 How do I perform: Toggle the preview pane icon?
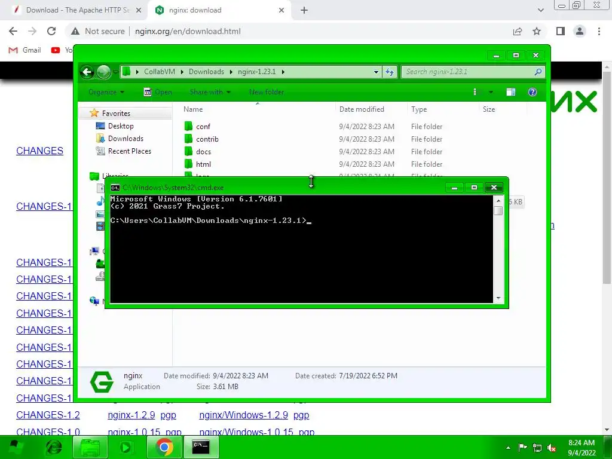[510, 92]
